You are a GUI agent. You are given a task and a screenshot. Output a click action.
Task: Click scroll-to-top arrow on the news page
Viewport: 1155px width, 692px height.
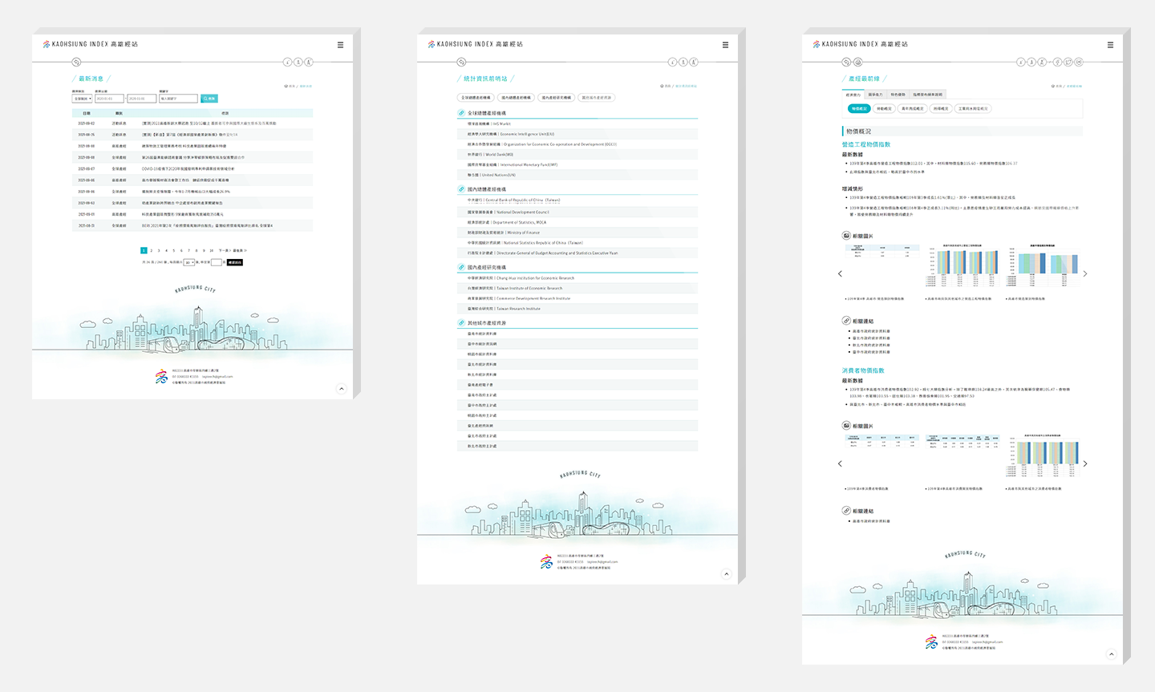pos(341,389)
